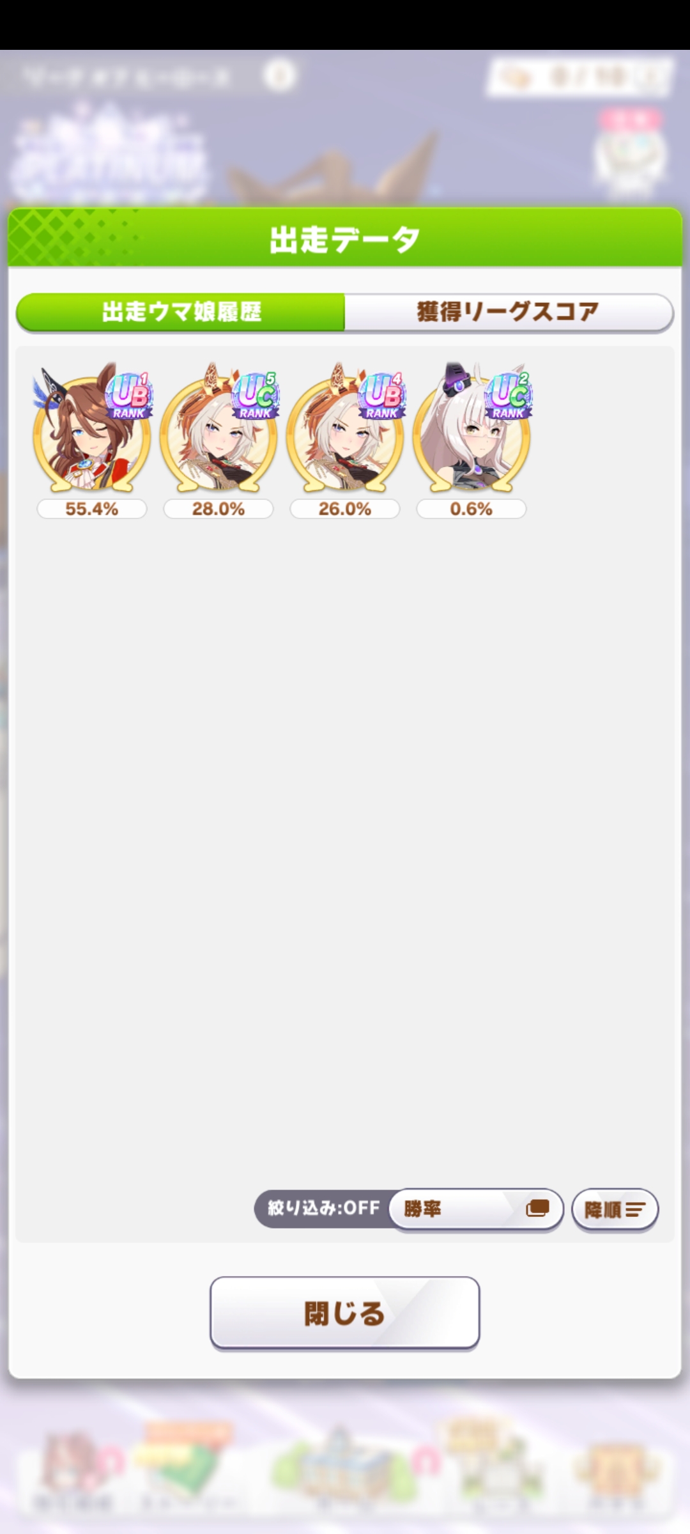Toggle the 絞り込み:OFF filter
690x1534 pixels.
pos(324,1208)
